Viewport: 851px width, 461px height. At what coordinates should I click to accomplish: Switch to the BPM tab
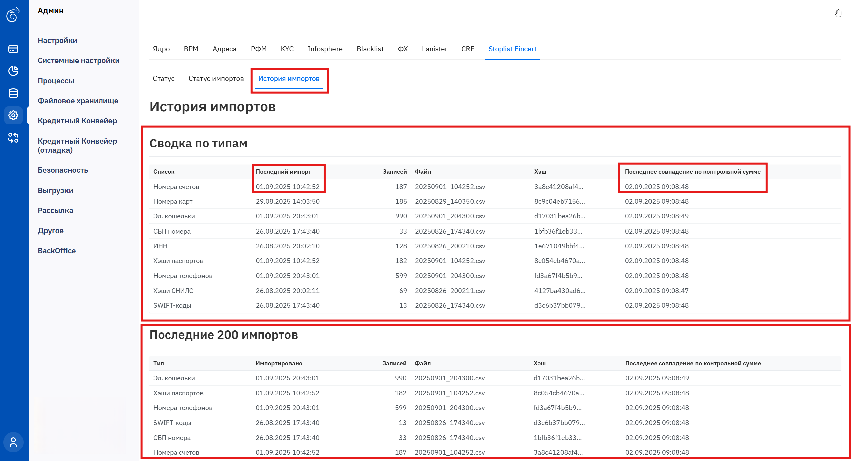(x=191, y=49)
